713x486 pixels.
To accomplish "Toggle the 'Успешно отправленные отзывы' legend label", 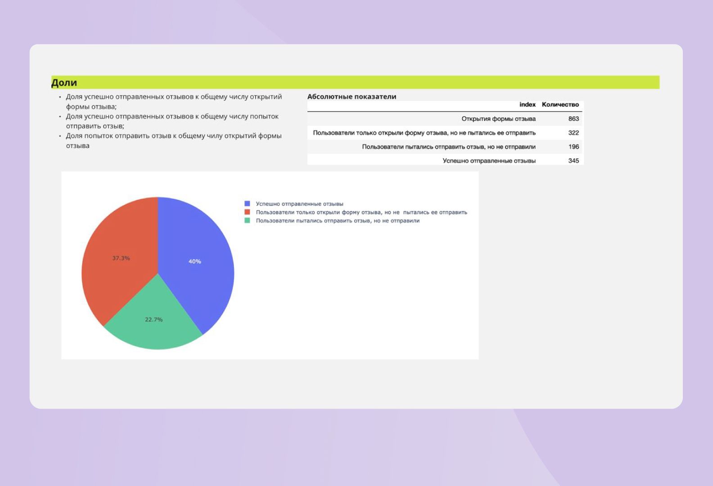I will [299, 204].
